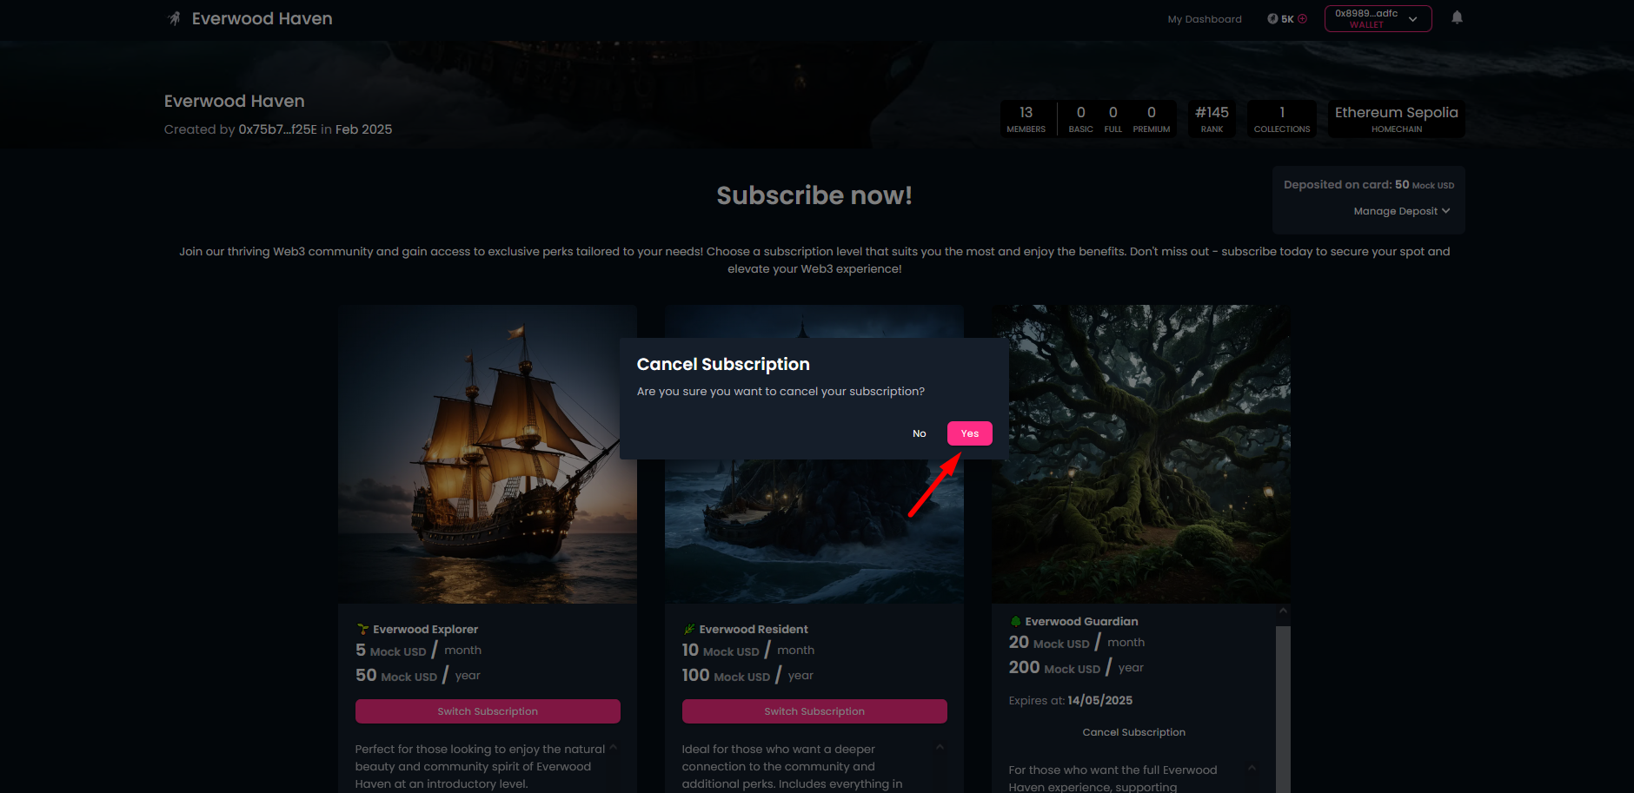Viewport: 1634px width, 793px height.
Task: Collapse the Everwood Explorer description chevron
Action: (613, 748)
